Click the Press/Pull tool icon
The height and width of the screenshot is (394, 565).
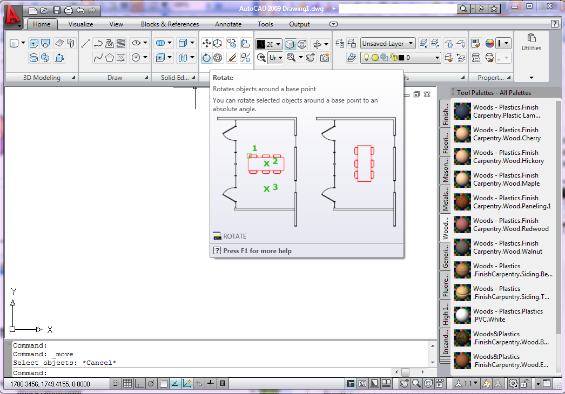(x=59, y=58)
